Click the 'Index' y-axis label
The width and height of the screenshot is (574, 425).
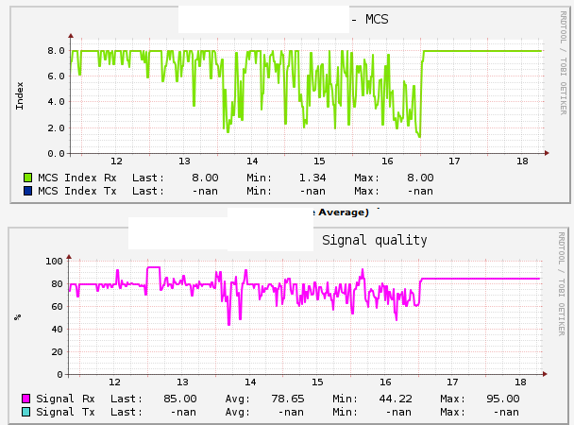tap(19, 96)
